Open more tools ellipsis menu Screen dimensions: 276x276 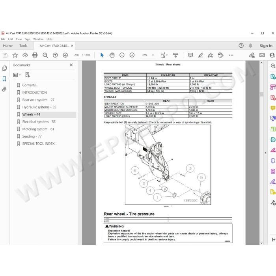point(231,55)
